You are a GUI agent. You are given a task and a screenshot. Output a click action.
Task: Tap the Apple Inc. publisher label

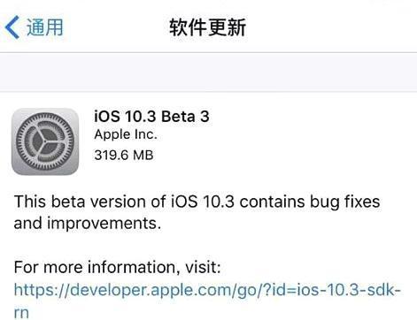126,134
